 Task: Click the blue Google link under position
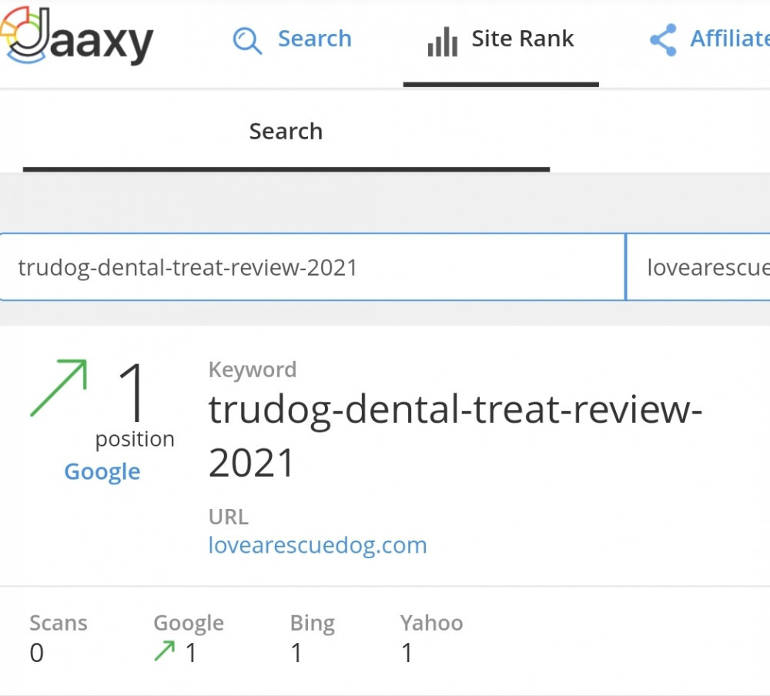(x=102, y=472)
